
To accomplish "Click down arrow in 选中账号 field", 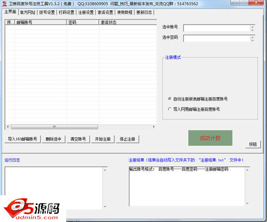I will pos(253,30).
